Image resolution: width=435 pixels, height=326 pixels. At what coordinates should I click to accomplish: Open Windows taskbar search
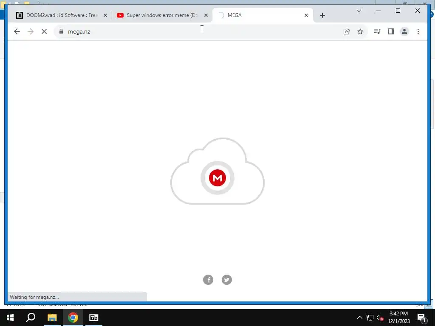pyautogui.click(x=31, y=318)
